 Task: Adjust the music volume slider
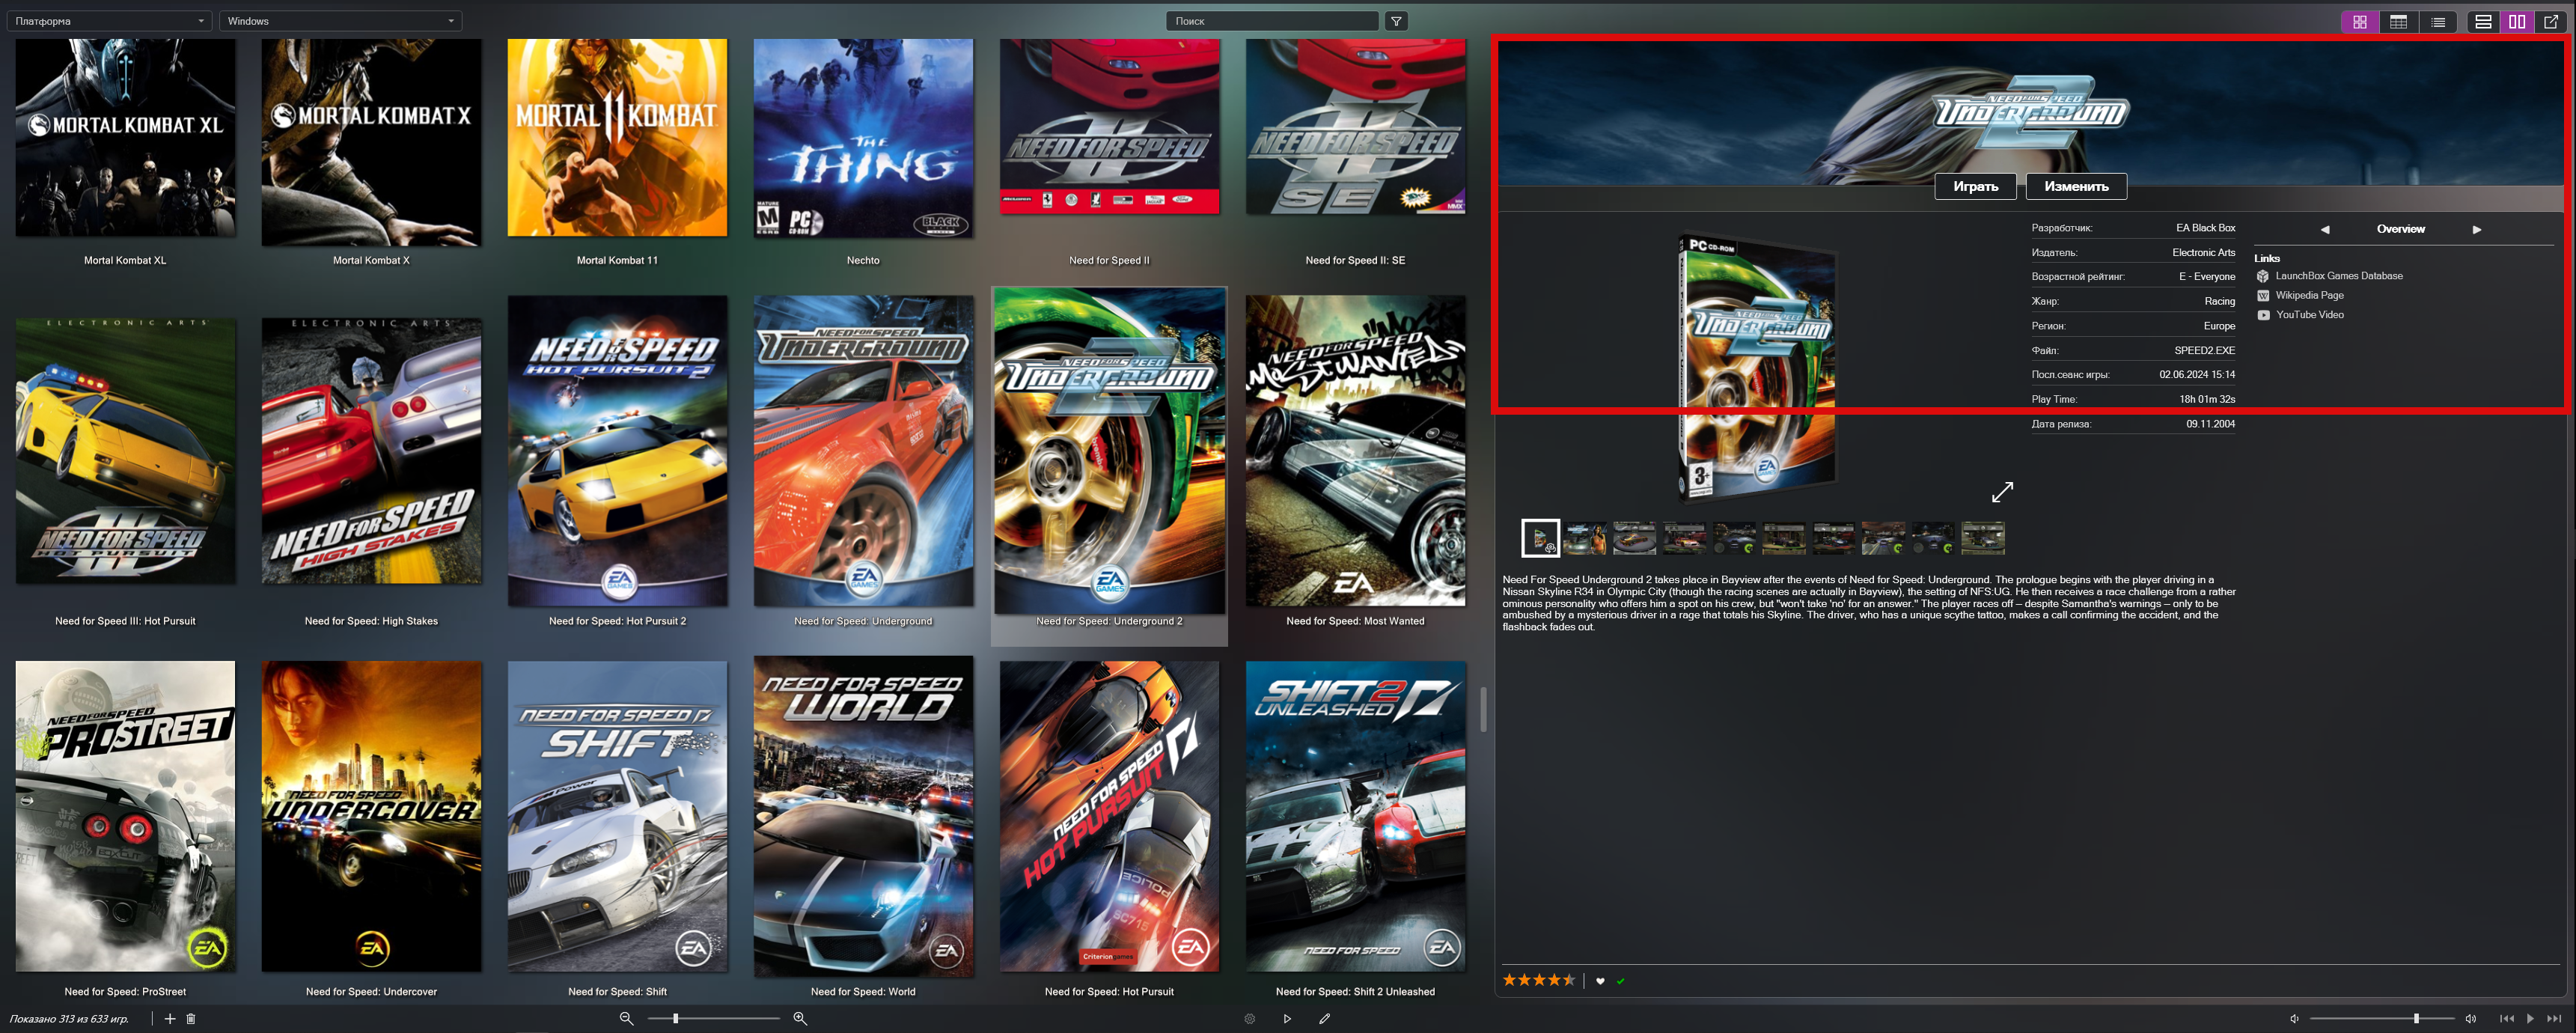point(2382,1018)
